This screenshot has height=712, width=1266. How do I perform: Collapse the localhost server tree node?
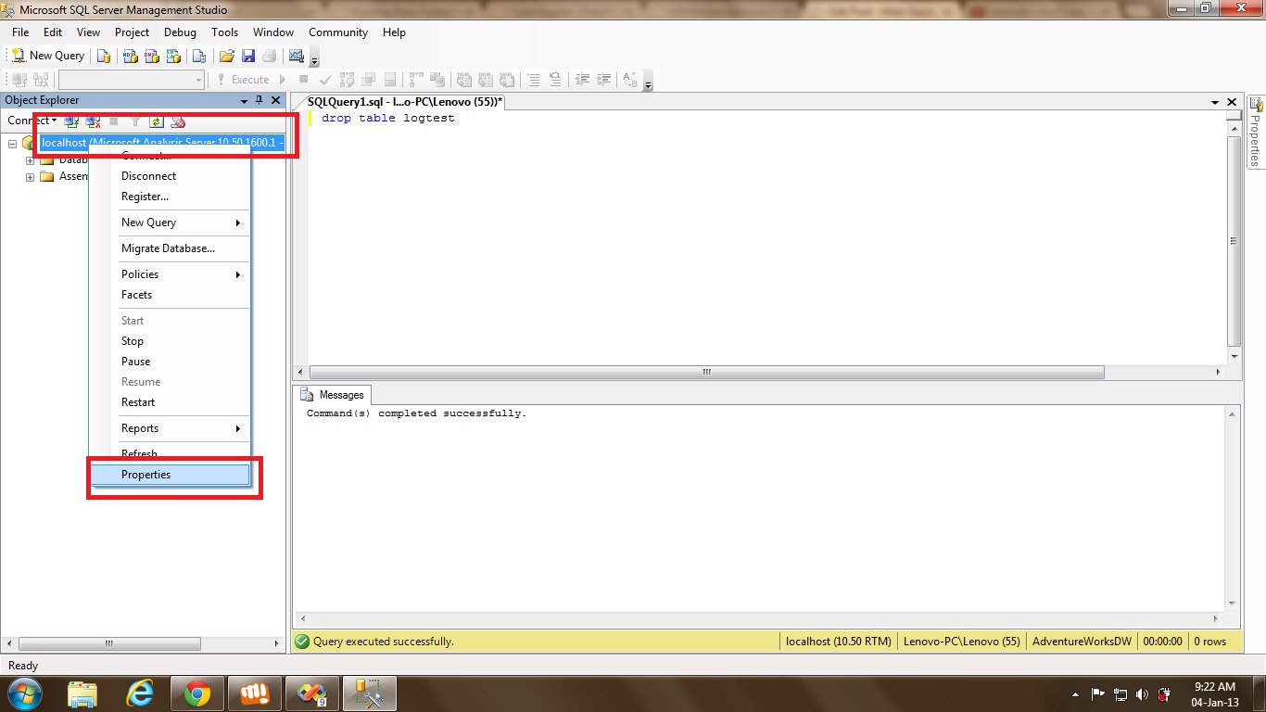[x=13, y=143]
